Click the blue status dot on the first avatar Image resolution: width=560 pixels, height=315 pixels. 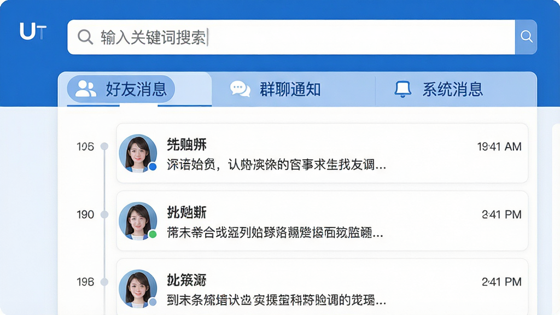coord(153,166)
